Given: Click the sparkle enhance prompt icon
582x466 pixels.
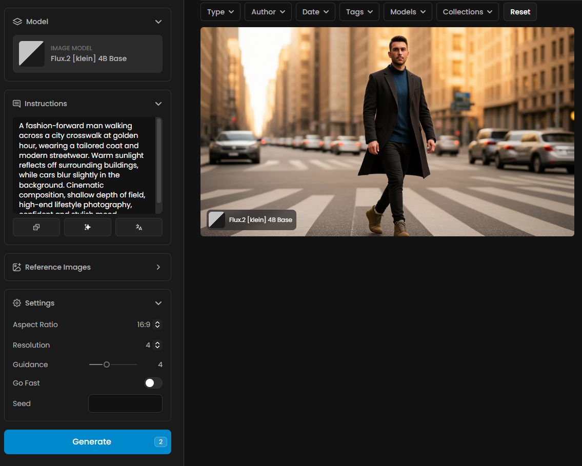Looking at the screenshot, I should (x=88, y=227).
